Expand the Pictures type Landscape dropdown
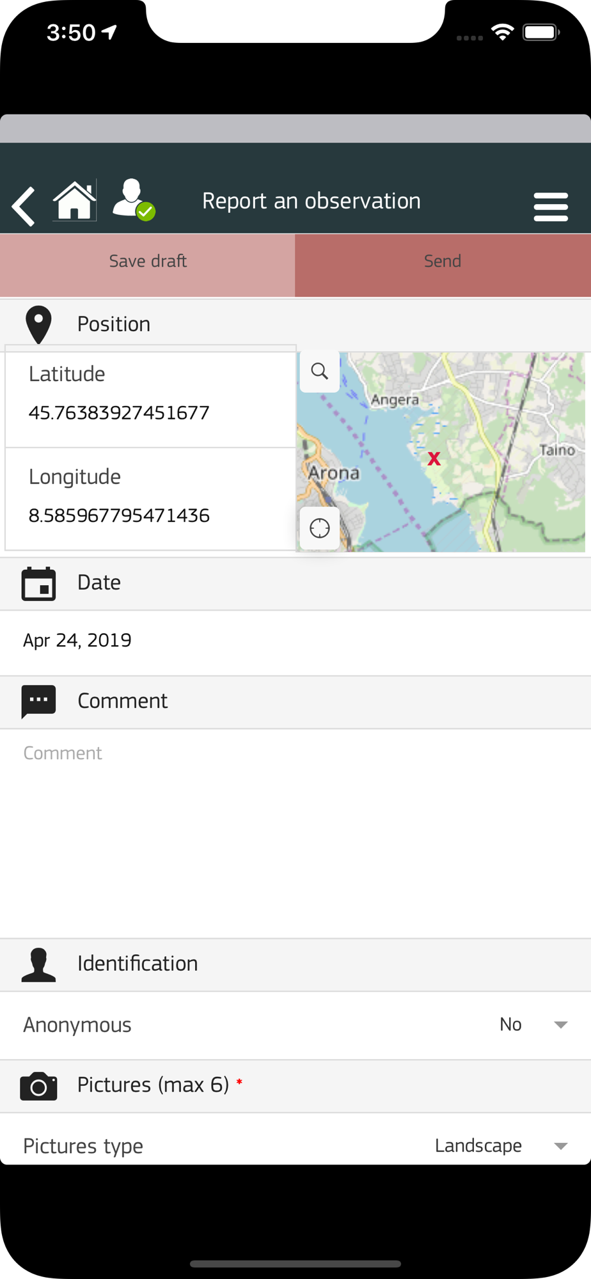591x1279 pixels. click(501, 1145)
